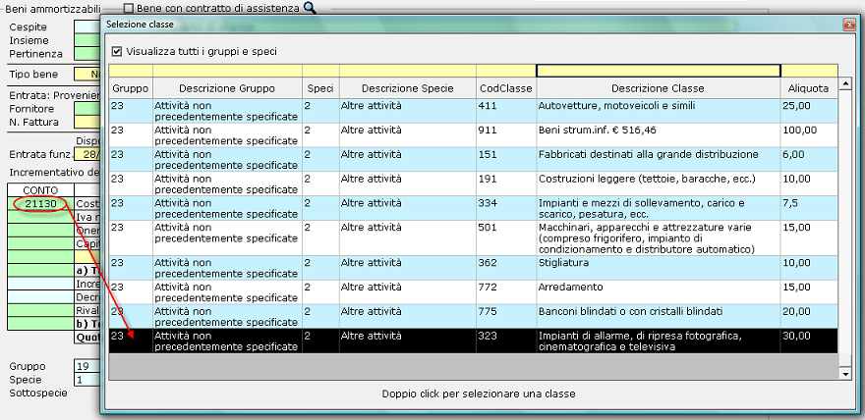Screen dimensions: 865x420
Task: Select the Arredamento class row
Action: 474,292
